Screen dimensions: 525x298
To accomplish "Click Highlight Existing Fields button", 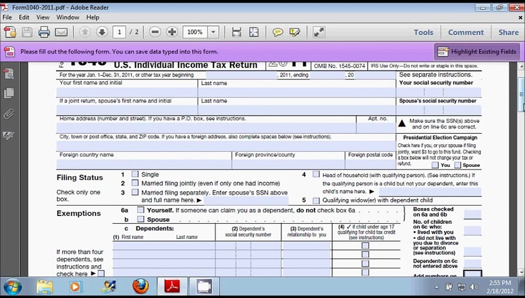I will [x=477, y=52].
